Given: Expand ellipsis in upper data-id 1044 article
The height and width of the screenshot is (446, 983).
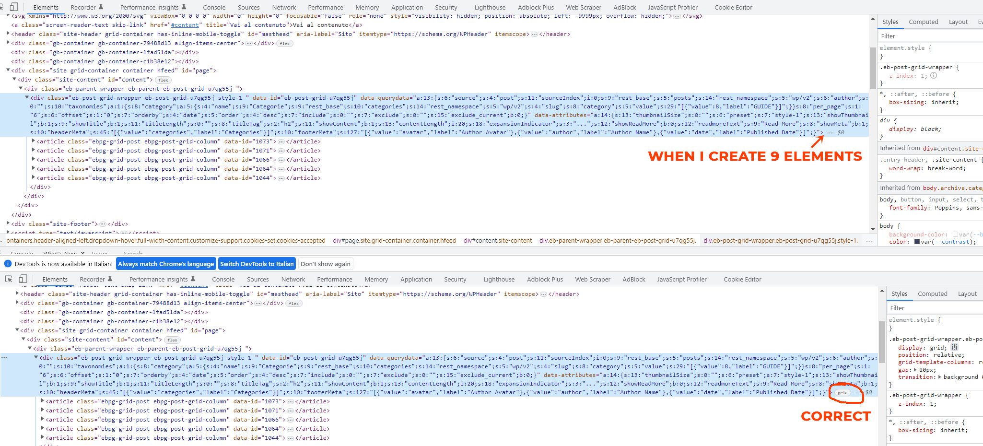Looking at the screenshot, I should pyautogui.click(x=281, y=178).
